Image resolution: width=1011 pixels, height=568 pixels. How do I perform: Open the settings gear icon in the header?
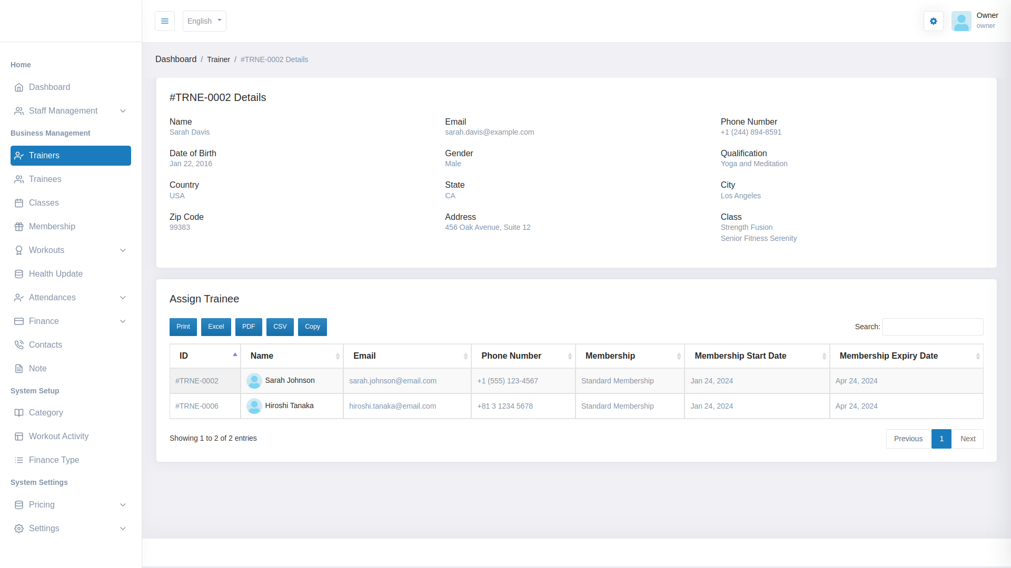click(x=933, y=21)
